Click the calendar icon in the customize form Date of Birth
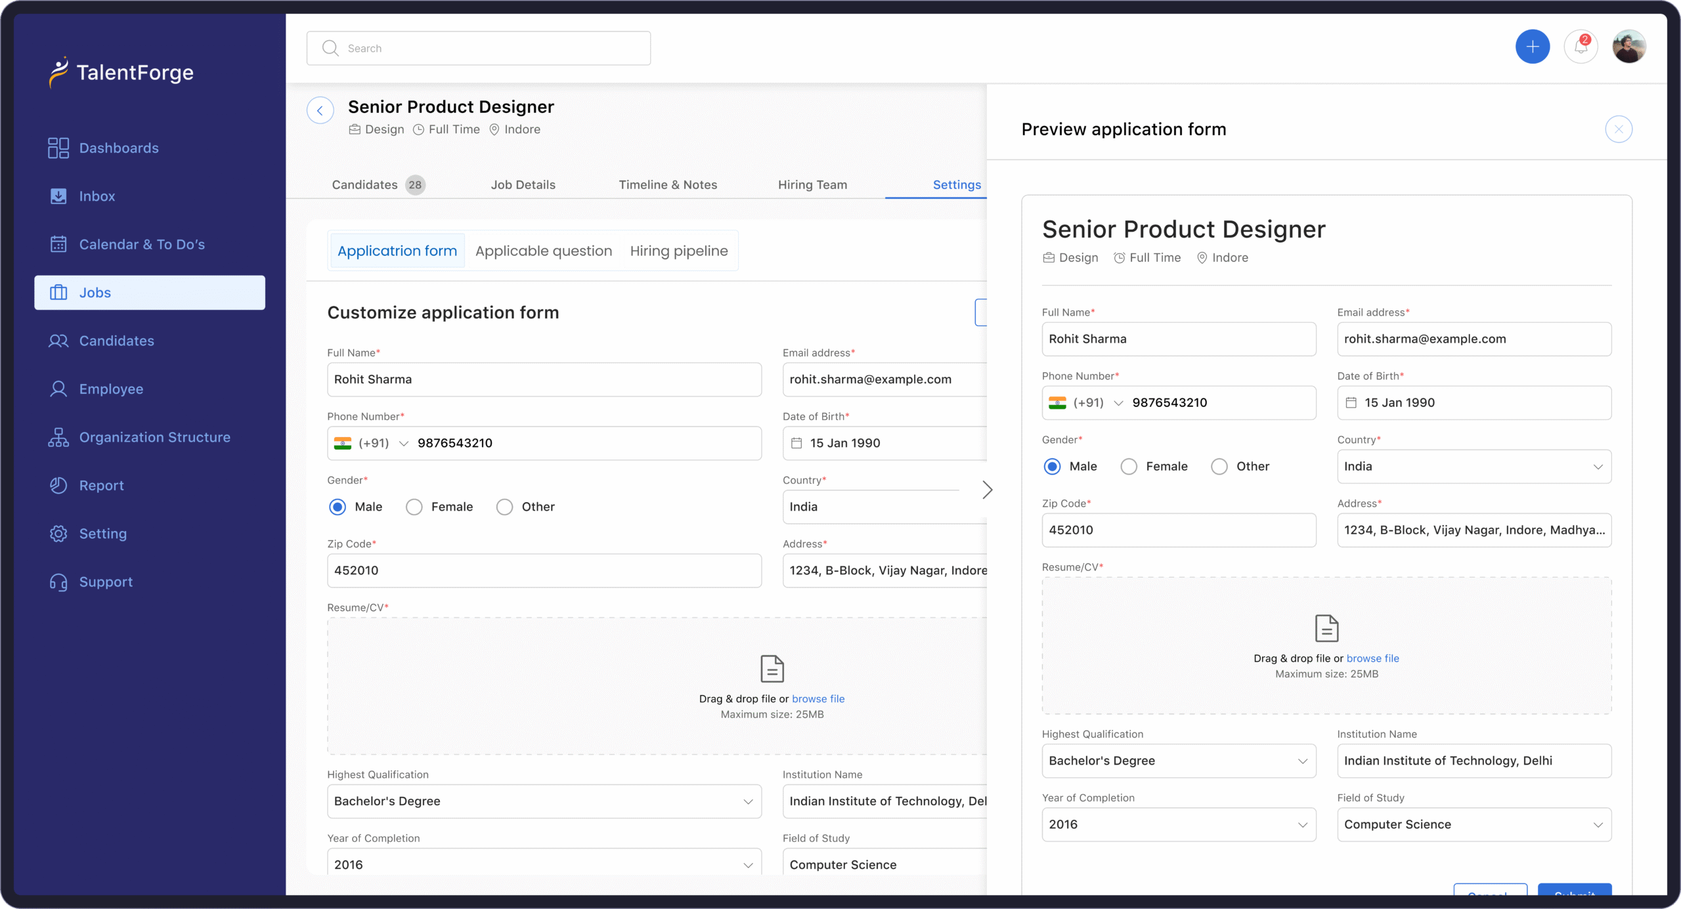 tap(797, 443)
